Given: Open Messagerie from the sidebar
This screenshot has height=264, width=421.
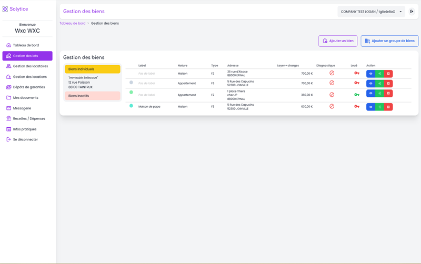Looking at the screenshot, I should click(x=22, y=108).
